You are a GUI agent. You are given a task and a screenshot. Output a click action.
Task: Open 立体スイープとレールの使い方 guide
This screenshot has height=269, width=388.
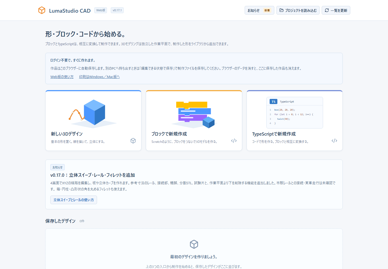(74, 200)
